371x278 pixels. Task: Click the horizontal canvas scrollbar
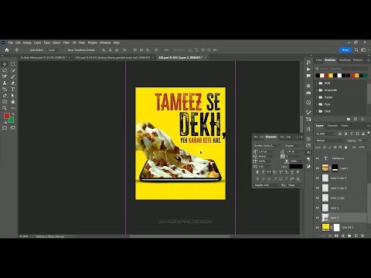[x=179, y=236]
